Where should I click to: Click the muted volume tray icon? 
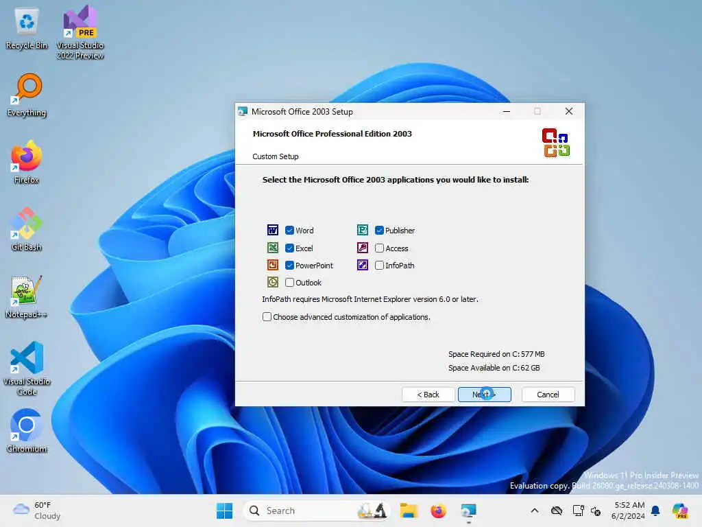[596, 511]
